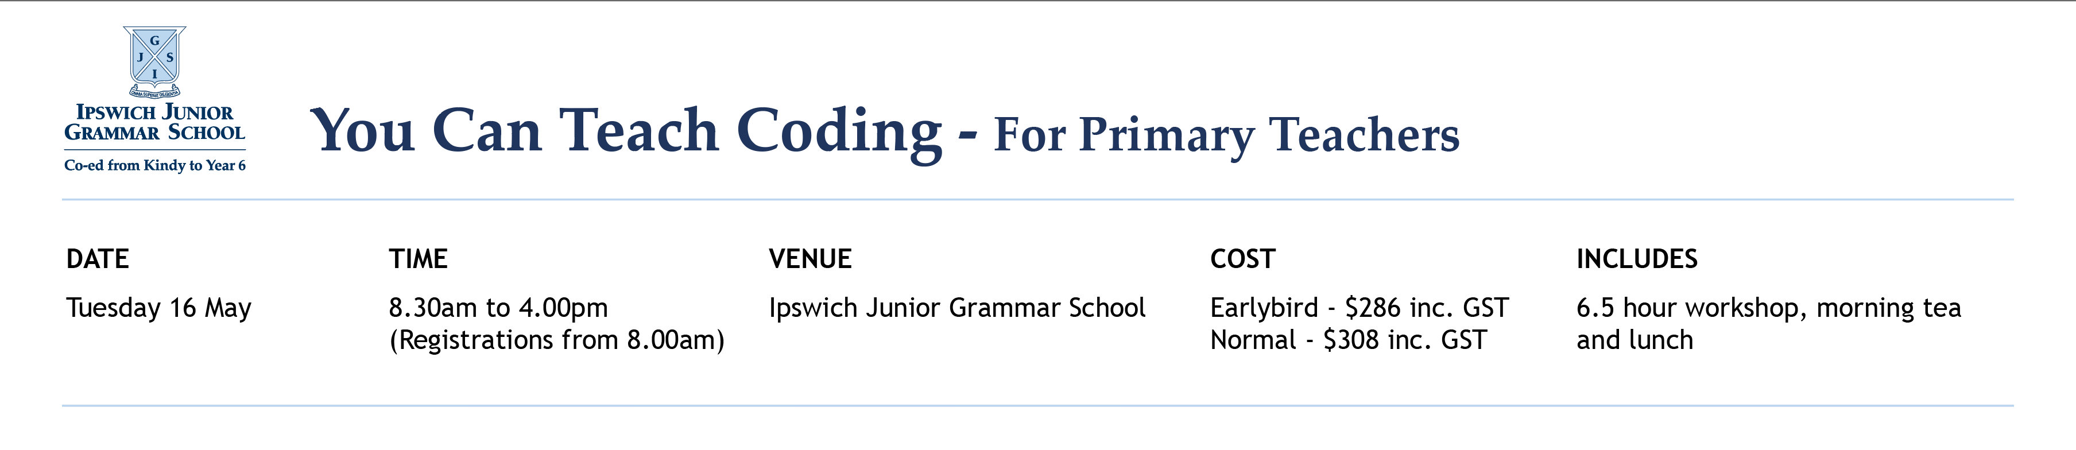Select the Normal $308 inc. GST price
2076x450 pixels.
click(x=1348, y=340)
